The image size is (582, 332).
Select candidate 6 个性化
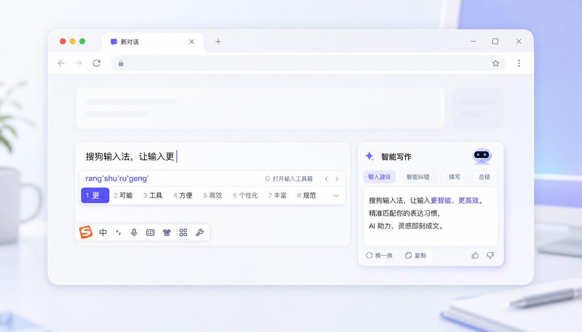coord(245,196)
